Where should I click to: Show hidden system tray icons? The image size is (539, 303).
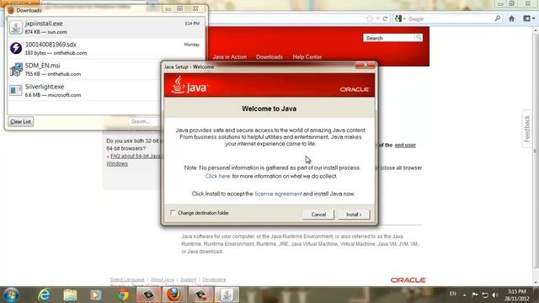coord(464,295)
